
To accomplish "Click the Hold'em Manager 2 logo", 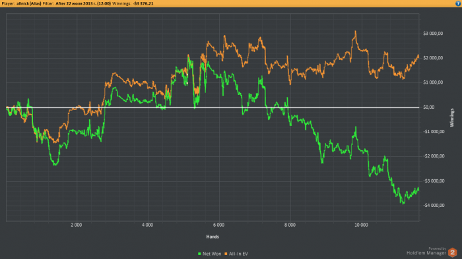I will click(x=453, y=252).
